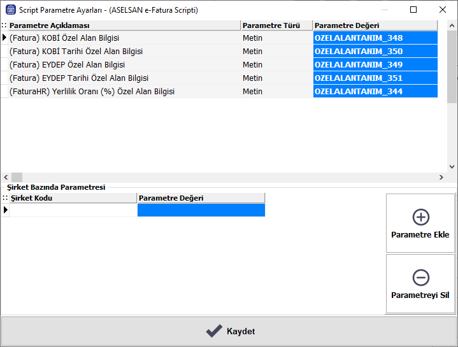Click the blue company Parametre Değeri cell

click(x=201, y=210)
